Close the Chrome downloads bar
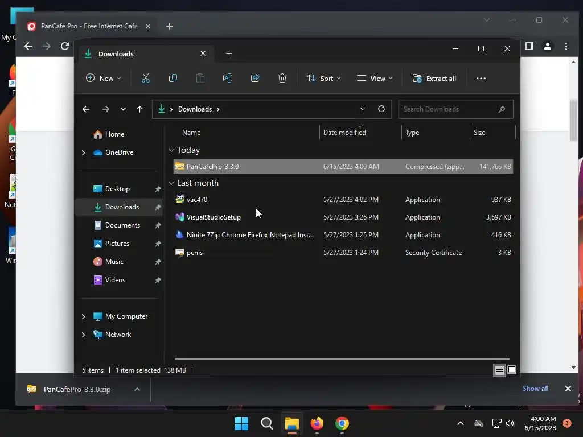 point(568,389)
